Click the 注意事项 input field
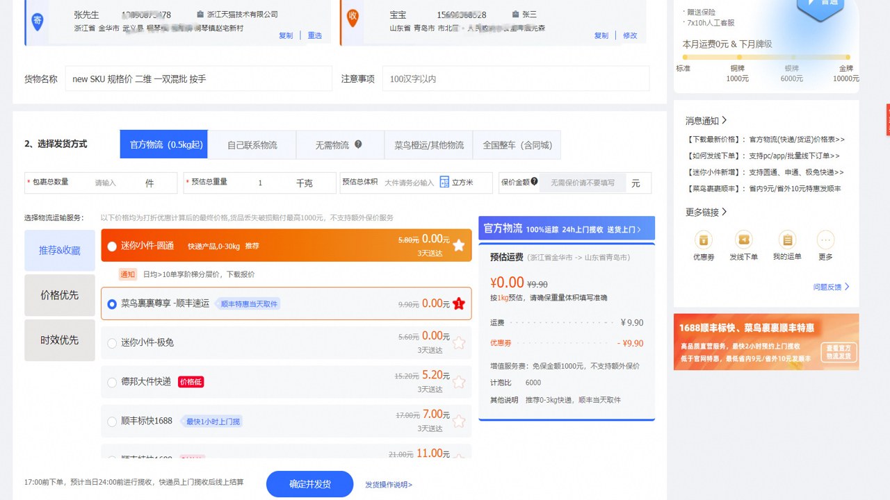Screen dimensions: 890x500 pos(516,79)
